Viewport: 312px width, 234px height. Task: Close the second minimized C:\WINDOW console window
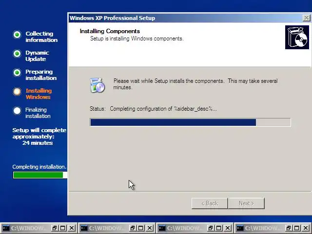[150, 228]
